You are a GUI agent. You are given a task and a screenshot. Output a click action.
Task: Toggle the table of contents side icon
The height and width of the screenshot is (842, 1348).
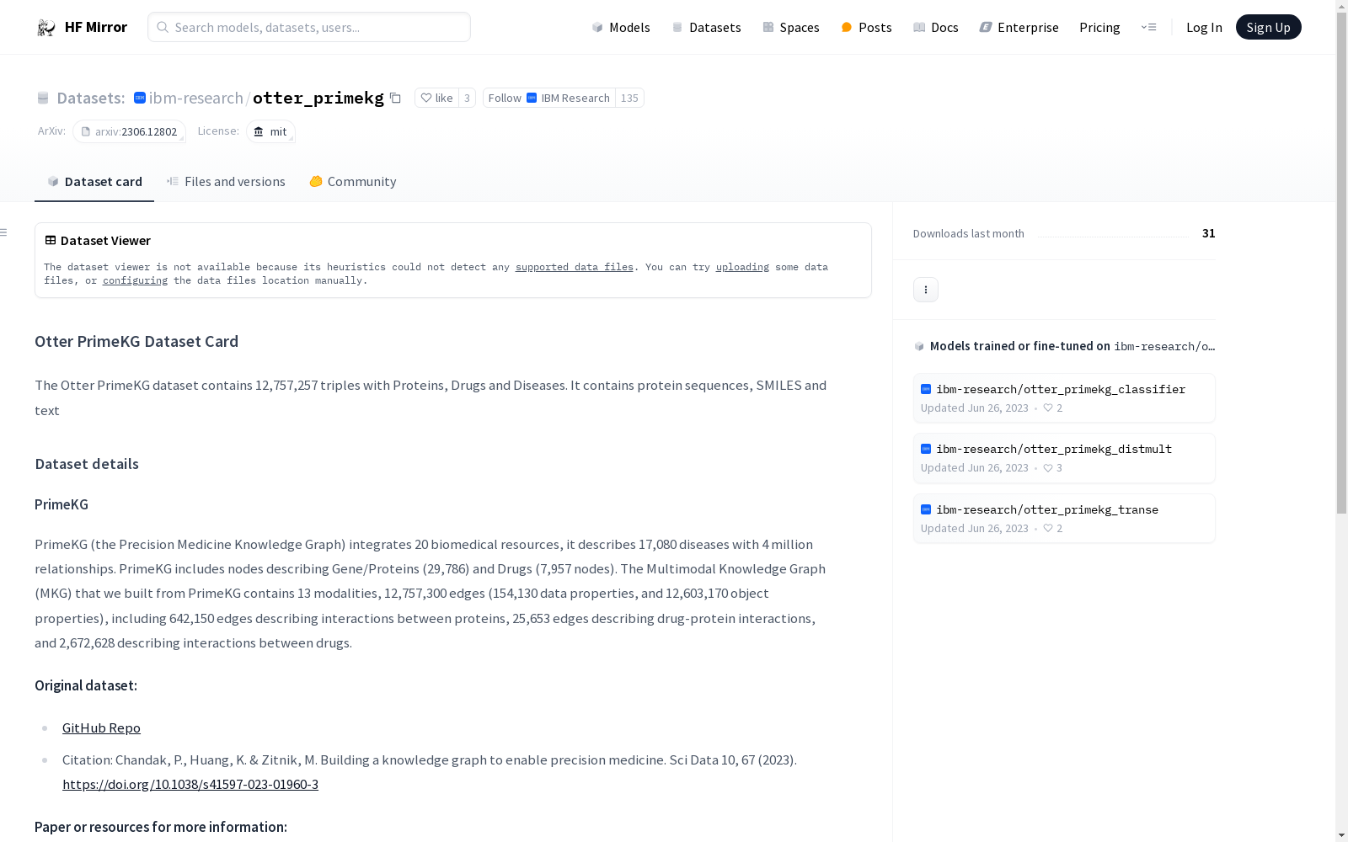[4, 232]
